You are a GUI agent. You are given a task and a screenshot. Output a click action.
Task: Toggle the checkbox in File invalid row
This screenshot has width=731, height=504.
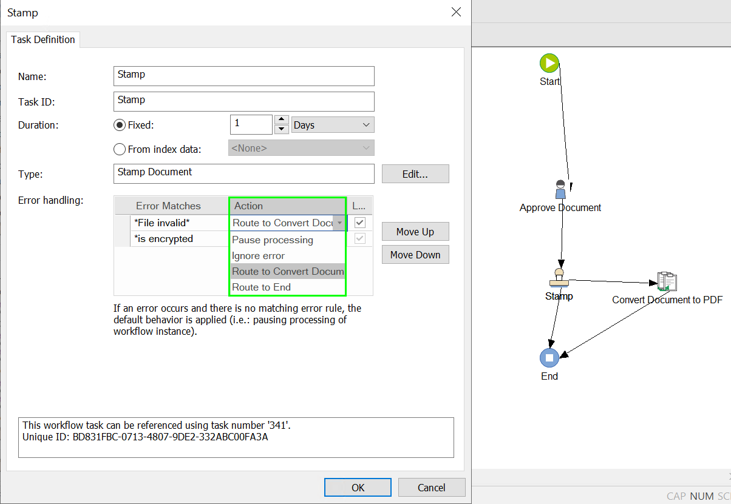[360, 223]
